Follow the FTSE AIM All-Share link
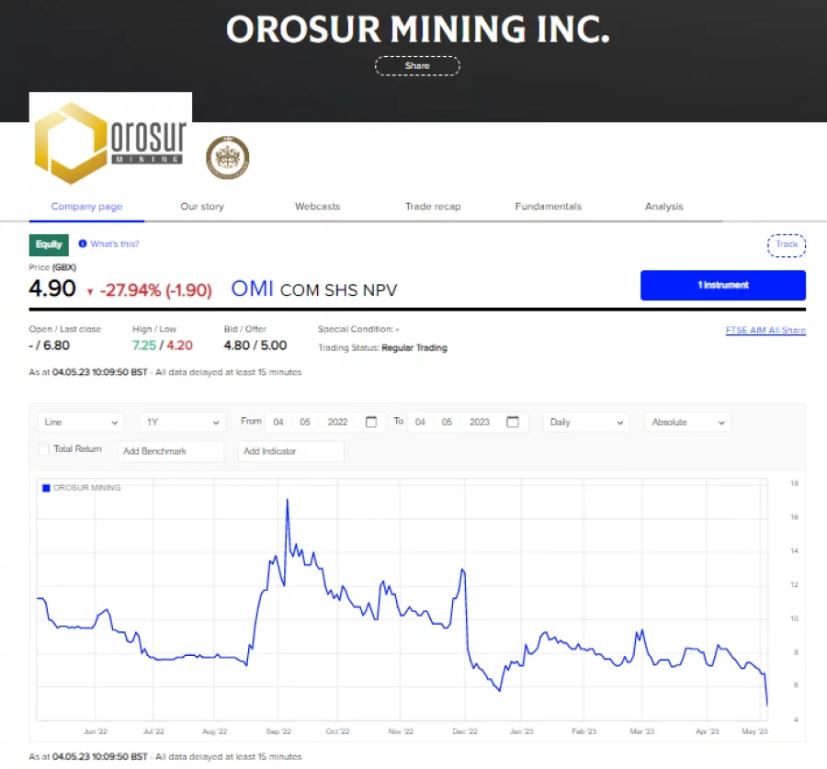The image size is (827, 769). pos(765,331)
